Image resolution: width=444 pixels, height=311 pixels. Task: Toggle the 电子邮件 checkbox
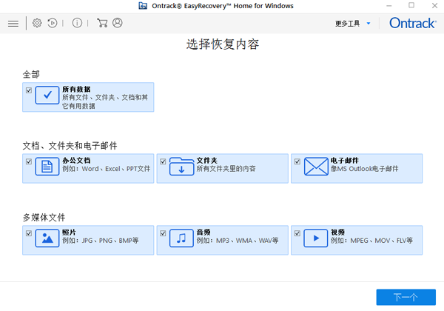click(x=297, y=161)
